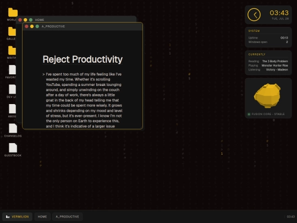This screenshot has width=297, height=223.
Task: Open the WORLD folder icon on the desktop
Action: pyautogui.click(x=13, y=13)
